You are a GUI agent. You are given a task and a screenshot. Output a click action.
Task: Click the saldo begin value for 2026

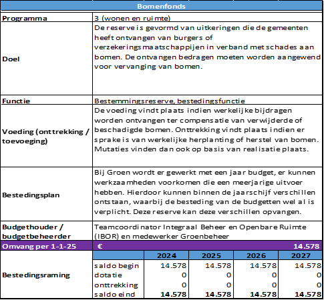pos(263,265)
